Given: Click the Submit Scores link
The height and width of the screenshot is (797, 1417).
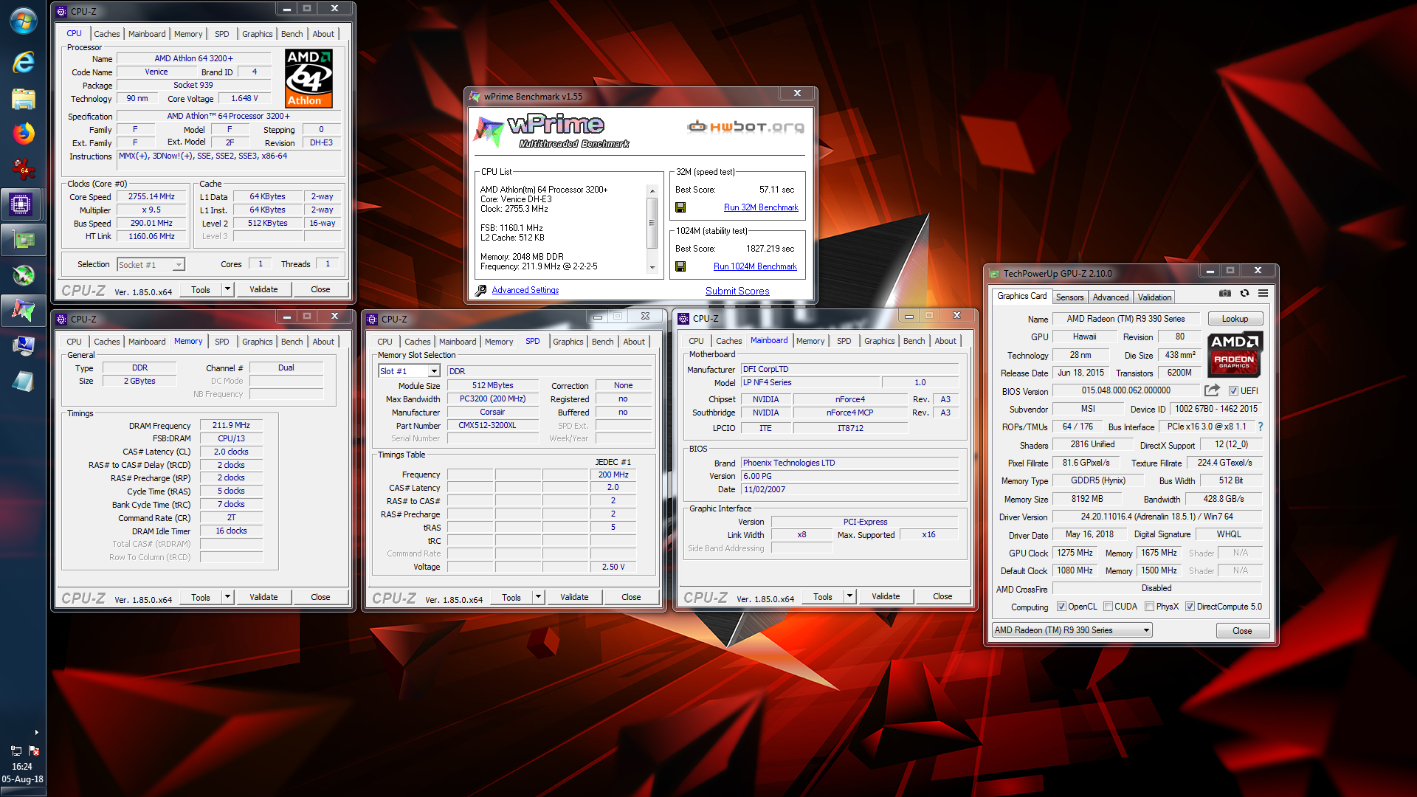Looking at the screenshot, I should (x=737, y=291).
